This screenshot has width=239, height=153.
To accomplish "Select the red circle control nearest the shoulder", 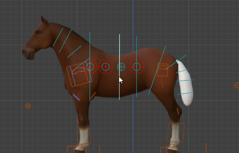I will click(x=90, y=67).
